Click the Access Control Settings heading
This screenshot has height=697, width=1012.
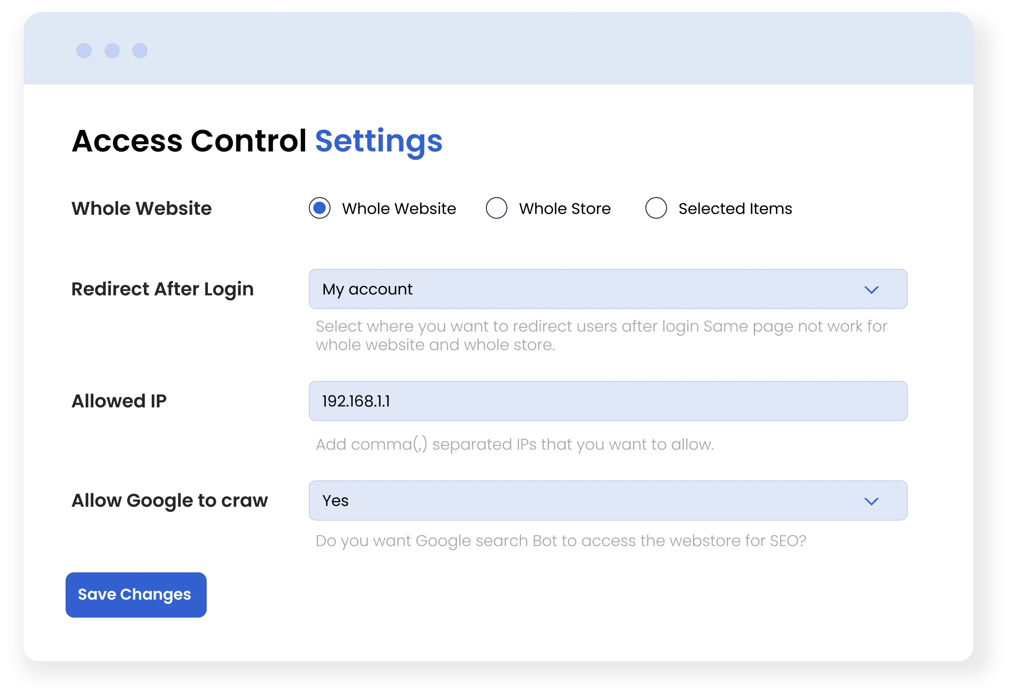click(257, 141)
